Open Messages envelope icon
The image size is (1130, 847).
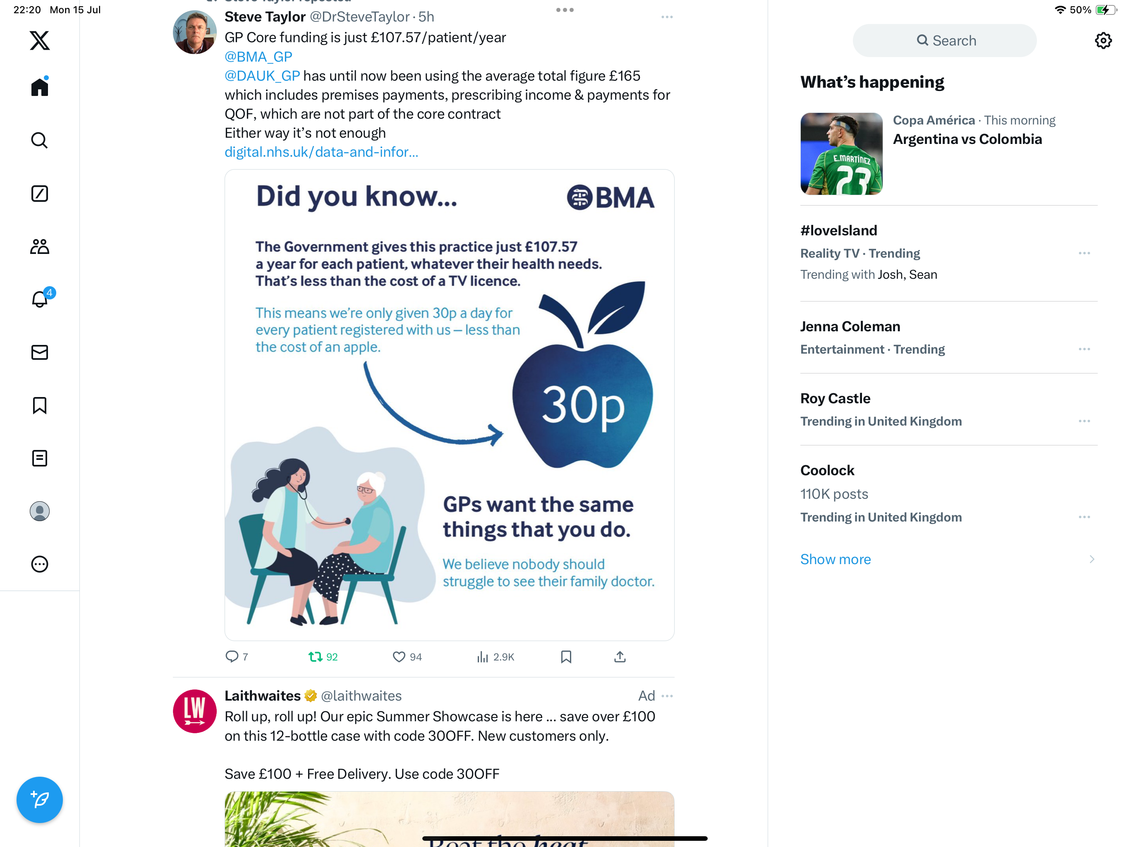[39, 352]
